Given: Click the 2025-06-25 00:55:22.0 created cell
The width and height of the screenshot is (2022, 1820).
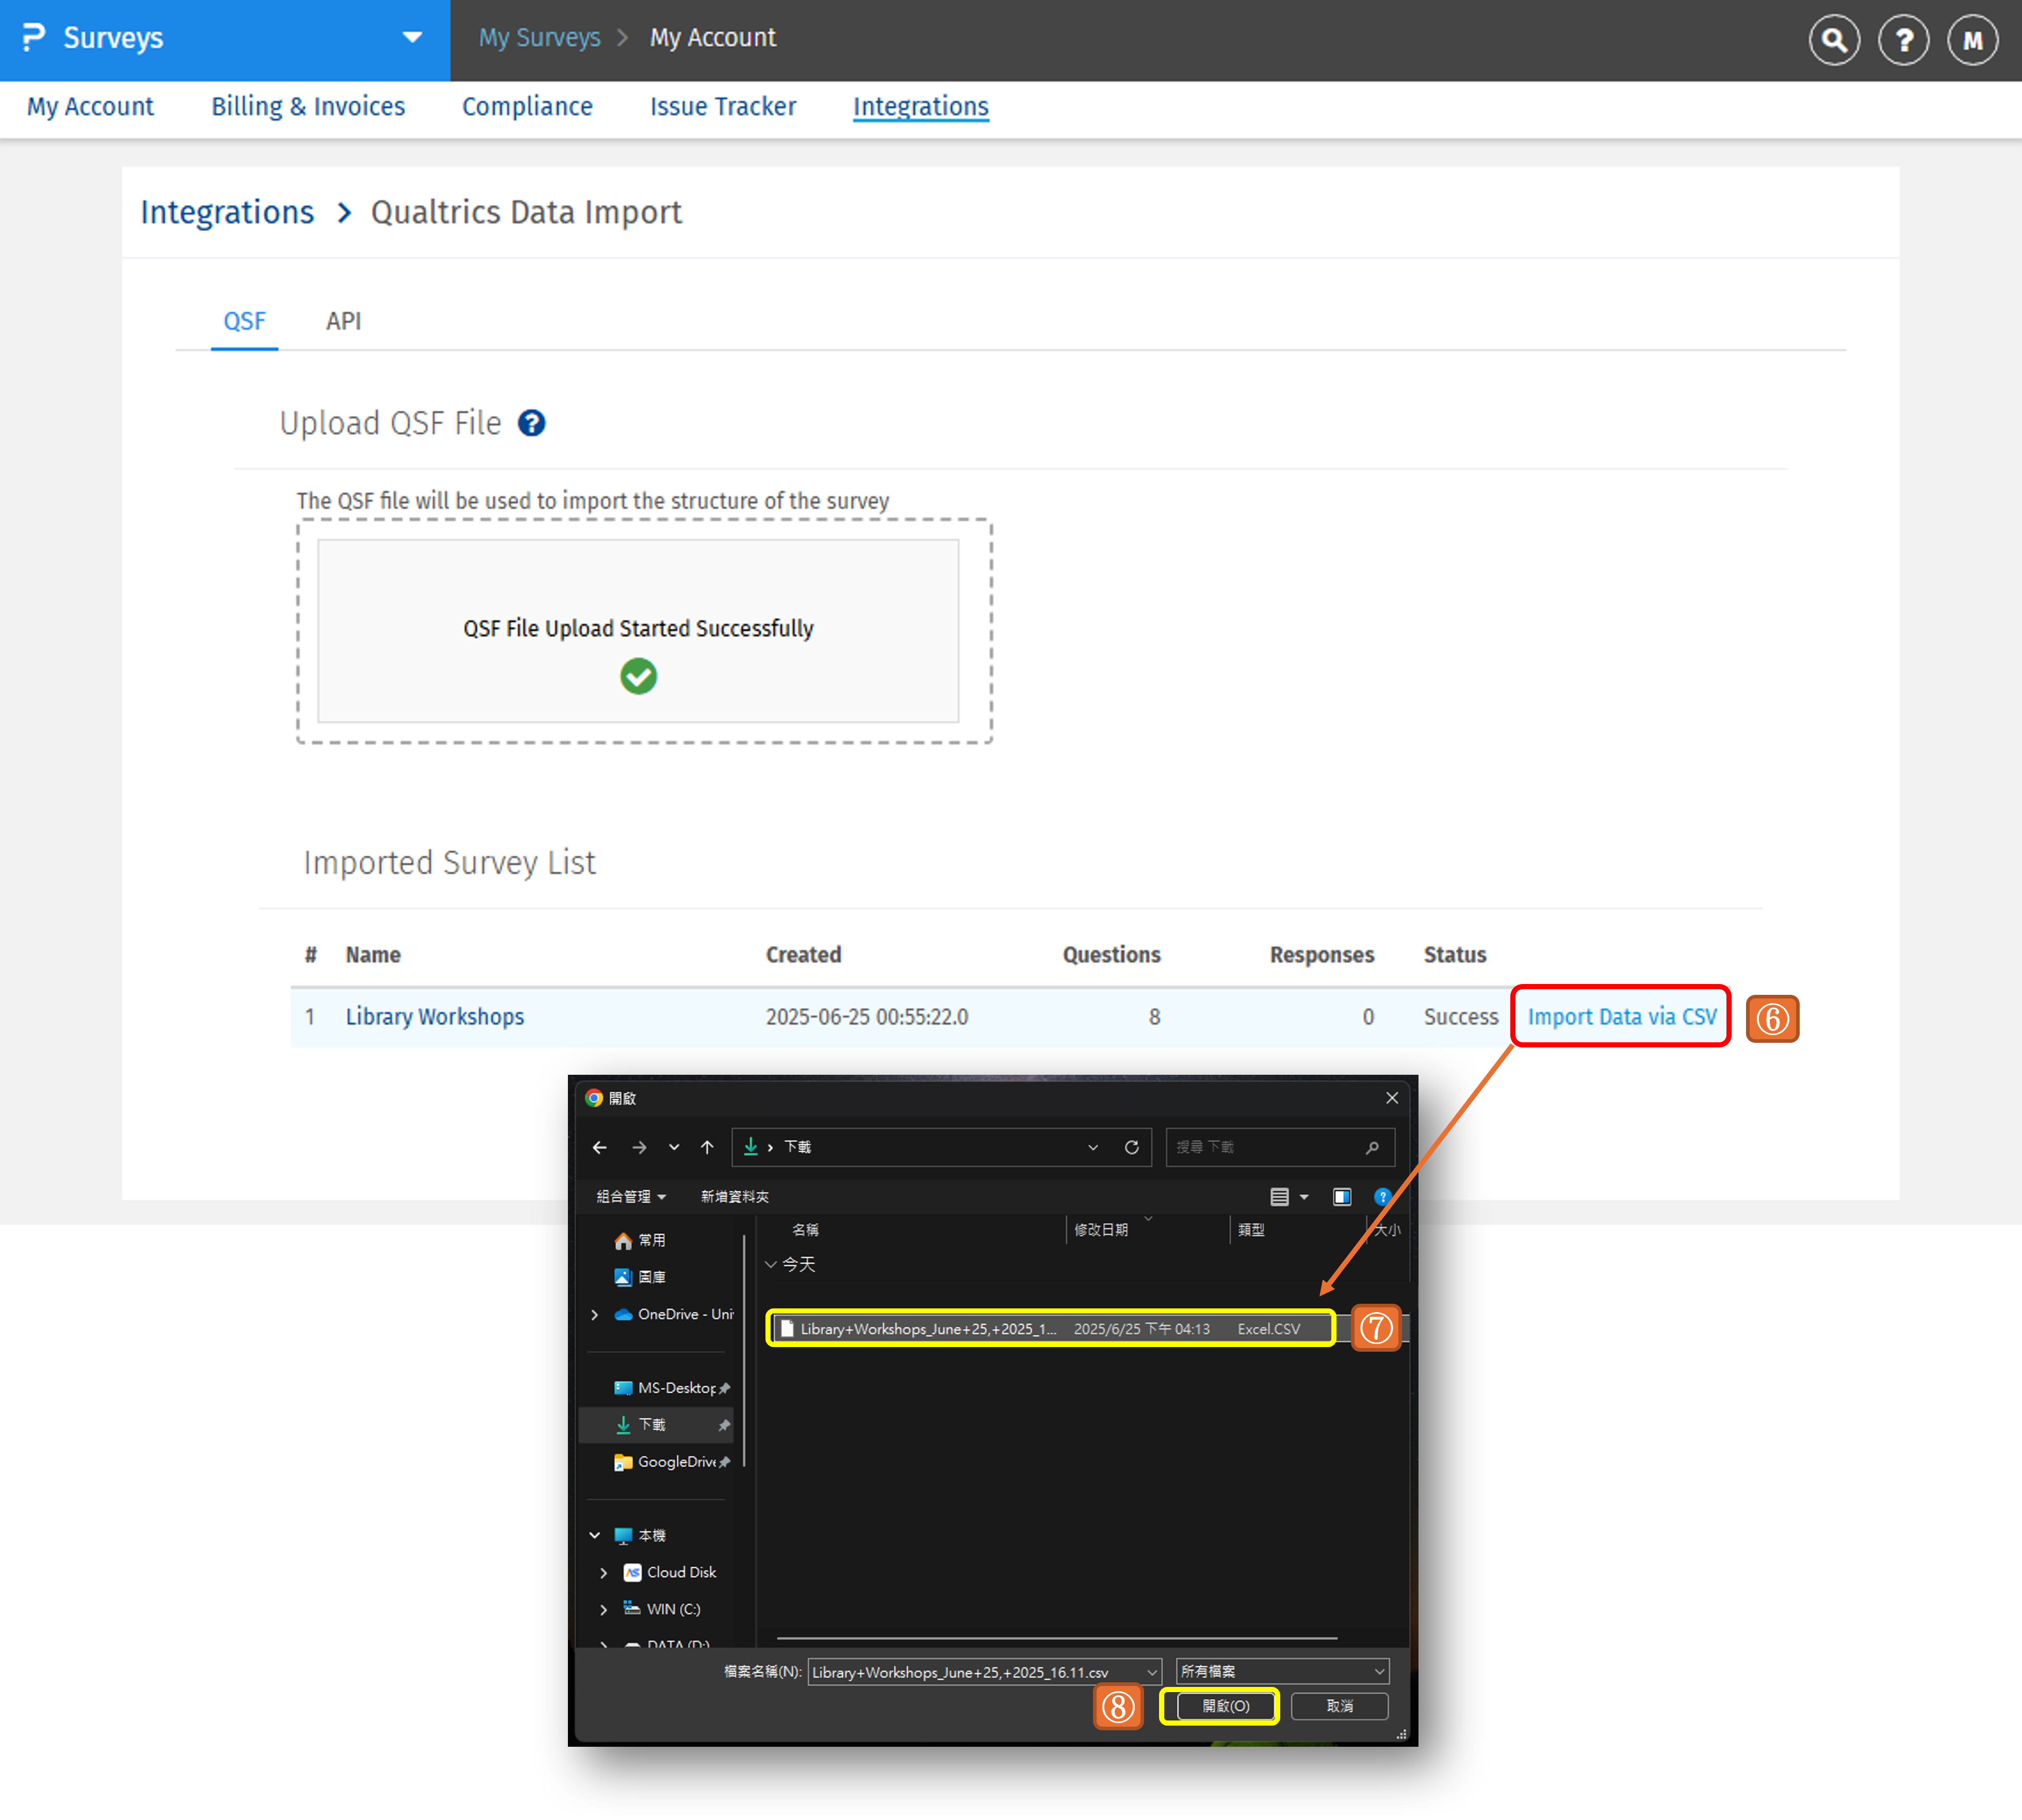Looking at the screenshot, I should [x=867, y=1016].
